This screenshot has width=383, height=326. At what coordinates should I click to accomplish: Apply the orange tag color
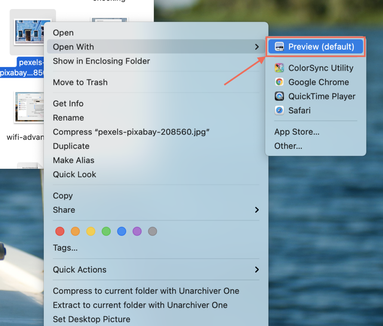(x=75, y=231)
